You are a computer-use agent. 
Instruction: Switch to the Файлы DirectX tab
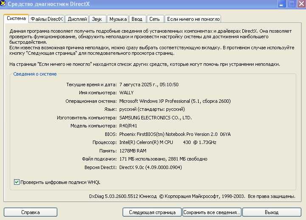(x=47, y=19)
